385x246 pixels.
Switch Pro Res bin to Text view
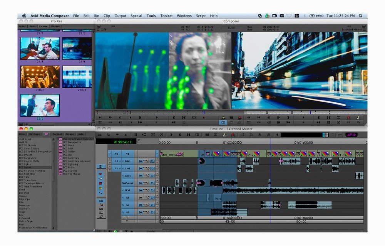33,26
